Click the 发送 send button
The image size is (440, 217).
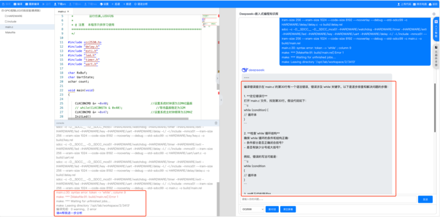(425, 200)
